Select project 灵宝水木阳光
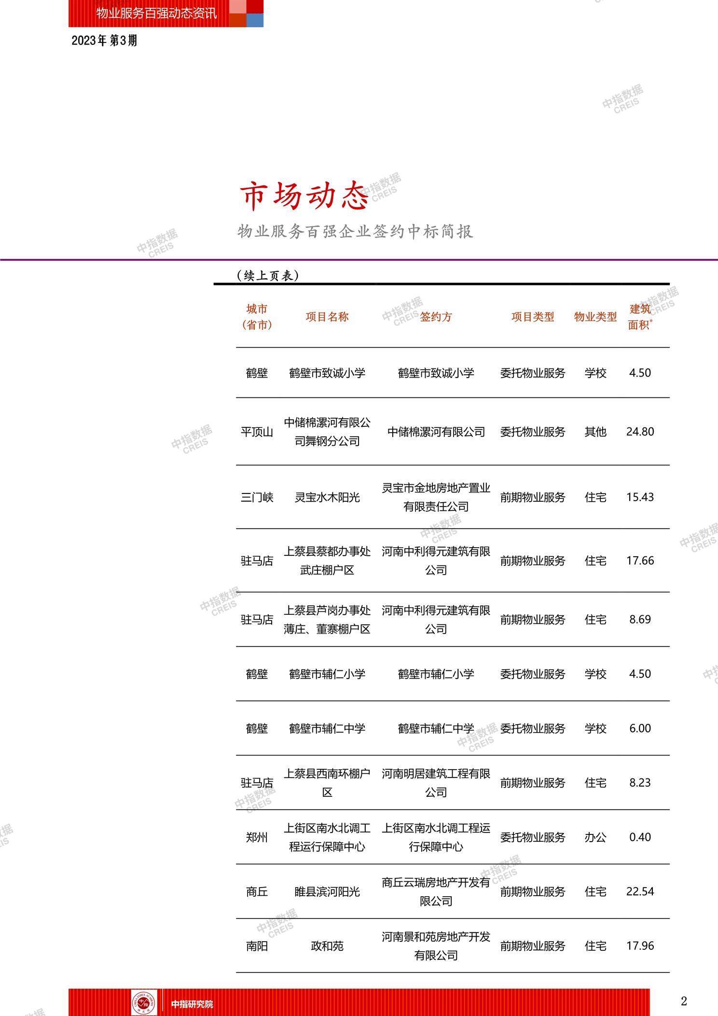 [327, 497]
